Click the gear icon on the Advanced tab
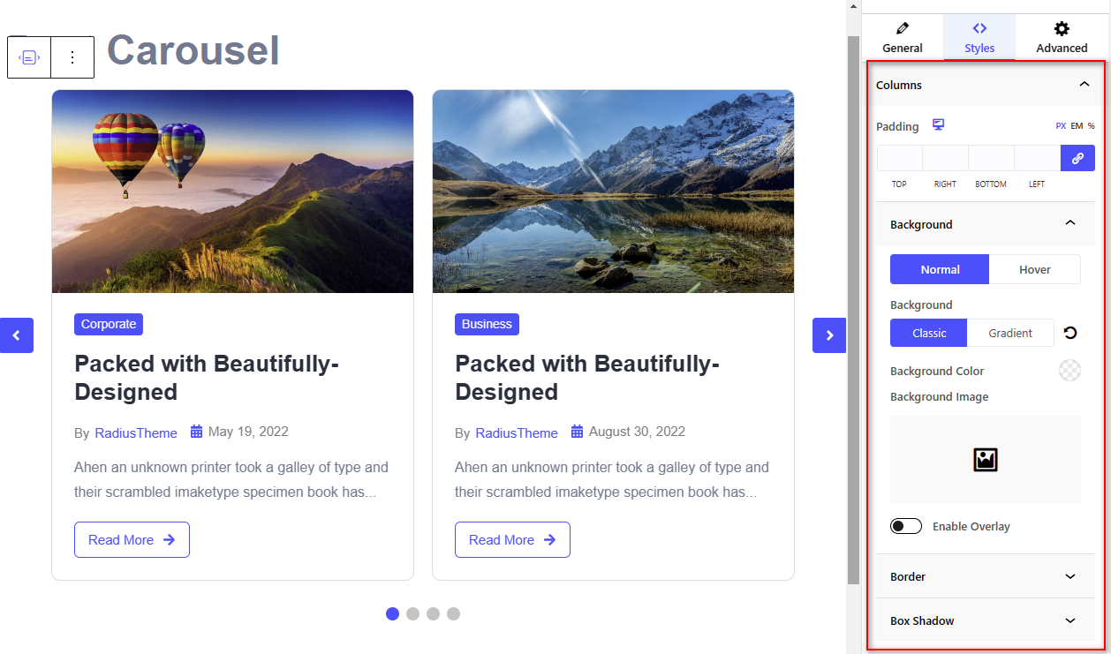Viewport: 1111px width, 654px height. tap(1062, 28)
